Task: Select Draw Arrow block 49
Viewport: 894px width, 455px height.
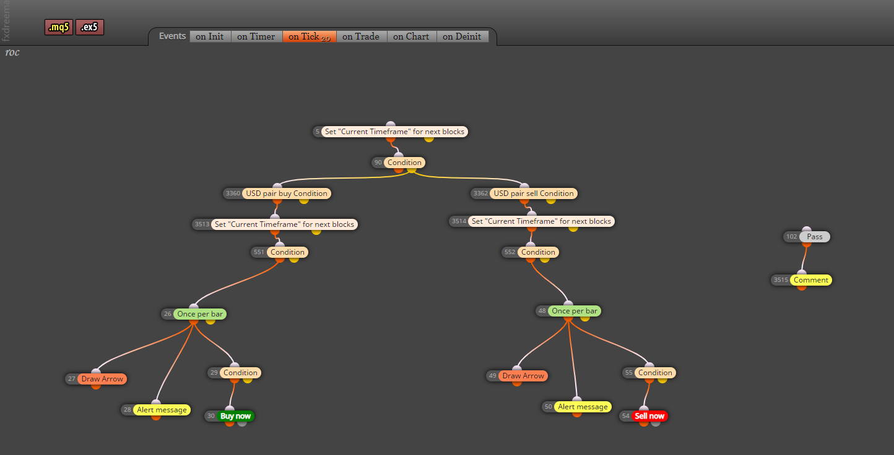Action: (523, 376)
